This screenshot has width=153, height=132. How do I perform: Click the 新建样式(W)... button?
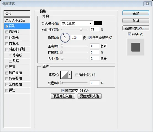(x=136, y=28)
